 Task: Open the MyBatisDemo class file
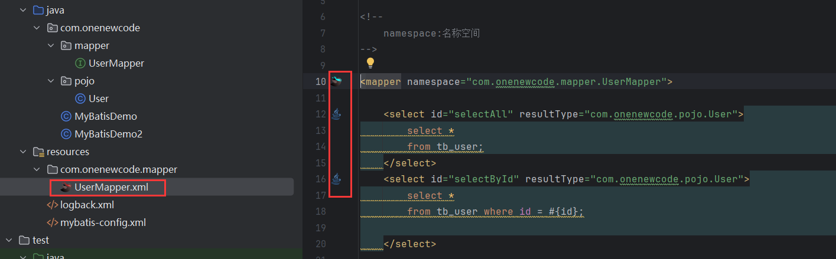click(x=105, y=116)
